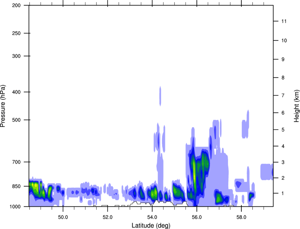Click the 9 km height label
The width and height of the screenshot is (300, 229).
click(x=283, y=60)
